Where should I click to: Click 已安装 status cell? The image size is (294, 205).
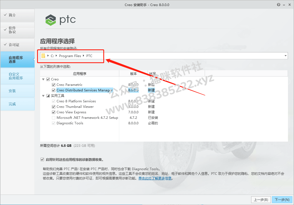tap(153, 118)
